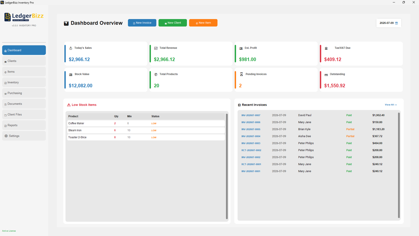Viewport: 419px width, 236px height.
Task: Click the Settings gear icon in the sidebar
Action: tap(6, 136)
